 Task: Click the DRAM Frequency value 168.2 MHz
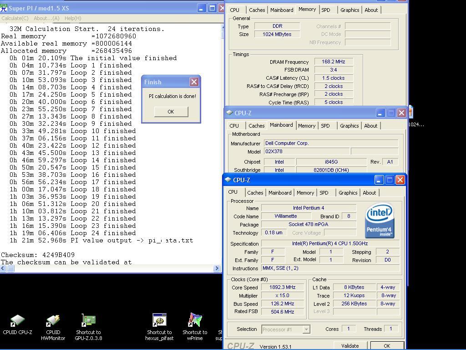click(x=334, y=62)
